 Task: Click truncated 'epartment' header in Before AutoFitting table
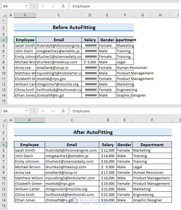pos(125,40)
